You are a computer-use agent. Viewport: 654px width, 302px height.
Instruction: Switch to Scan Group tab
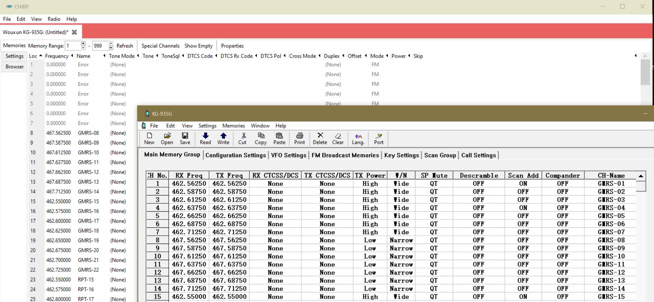coord(440,155)
